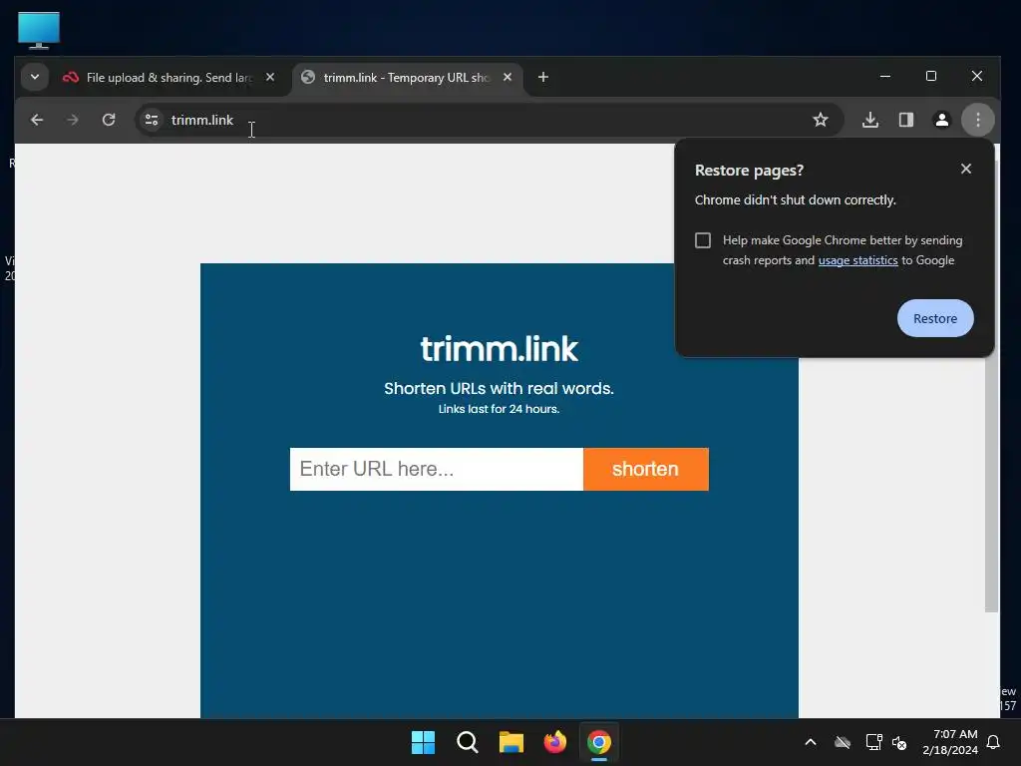Click the browser forward arrow
This screenshot has width=1021, height=766.
[x=72, y=120]
